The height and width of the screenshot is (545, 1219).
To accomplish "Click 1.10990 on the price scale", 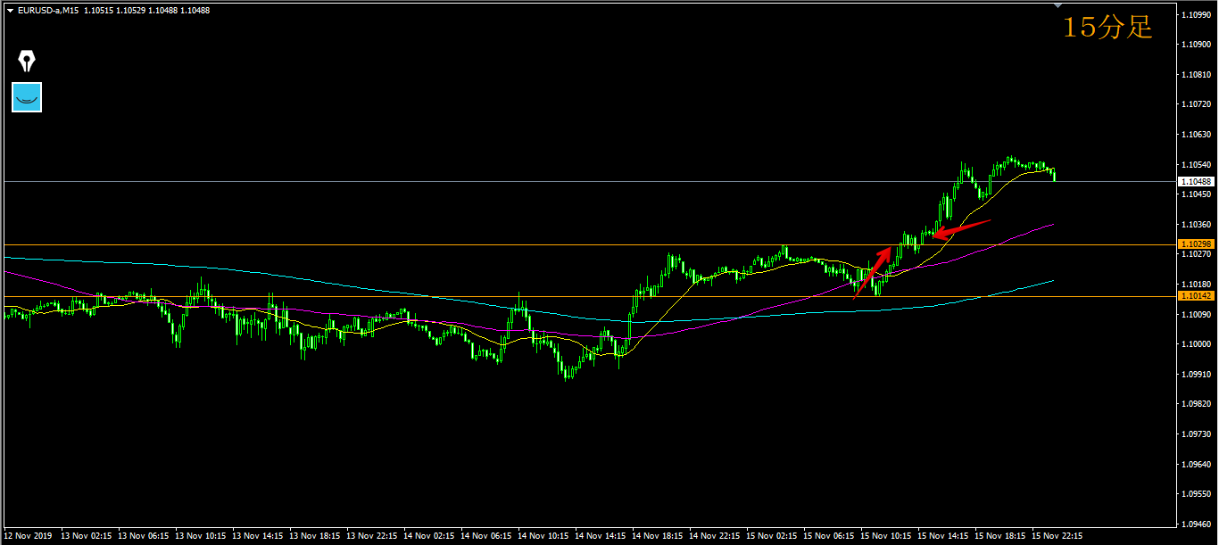I will pos(1195,15).
